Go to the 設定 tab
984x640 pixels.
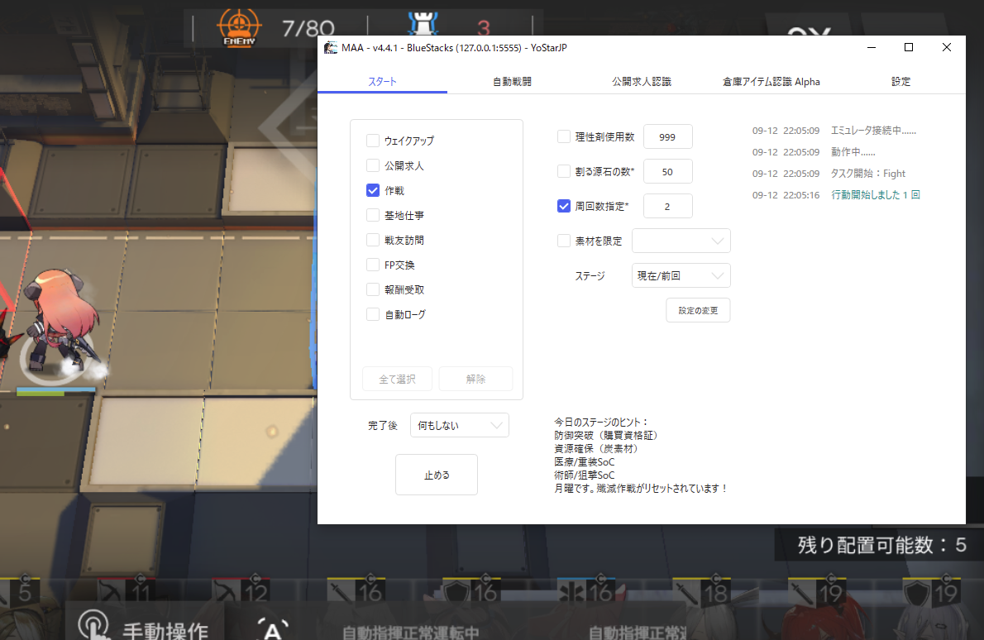coord(900,82)
